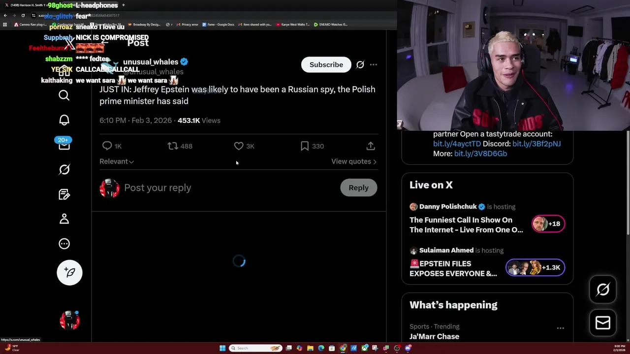This screenshot has width=630, height=354.
Task: Open bit.ly/3V8D6Gb link
Action: (480, 153)
